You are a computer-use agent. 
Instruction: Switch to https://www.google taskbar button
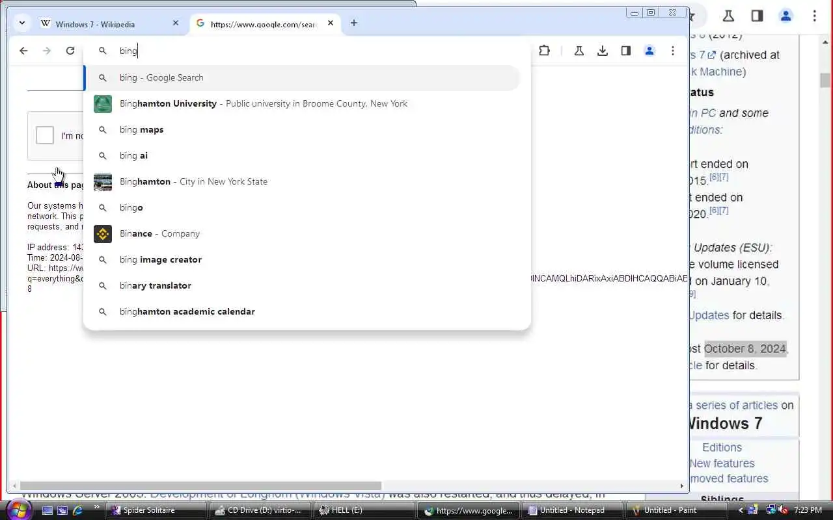(x=469, y=510)
